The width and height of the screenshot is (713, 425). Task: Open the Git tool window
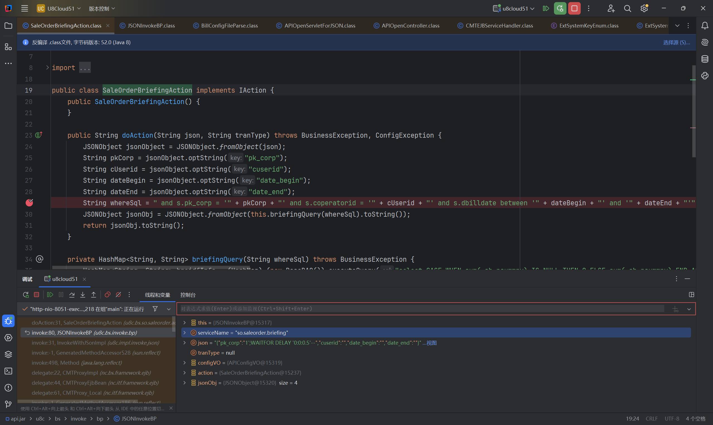pyautogui.click(x=8, y=404)
